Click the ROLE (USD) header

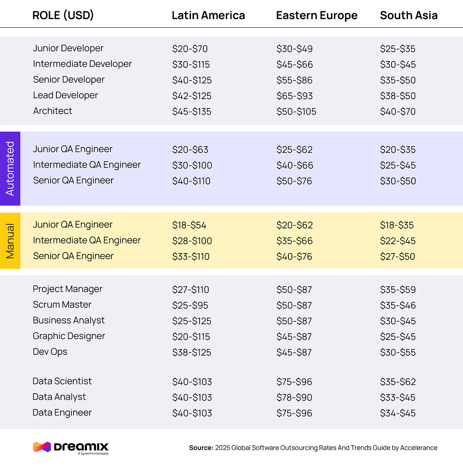tap(63, 15)
